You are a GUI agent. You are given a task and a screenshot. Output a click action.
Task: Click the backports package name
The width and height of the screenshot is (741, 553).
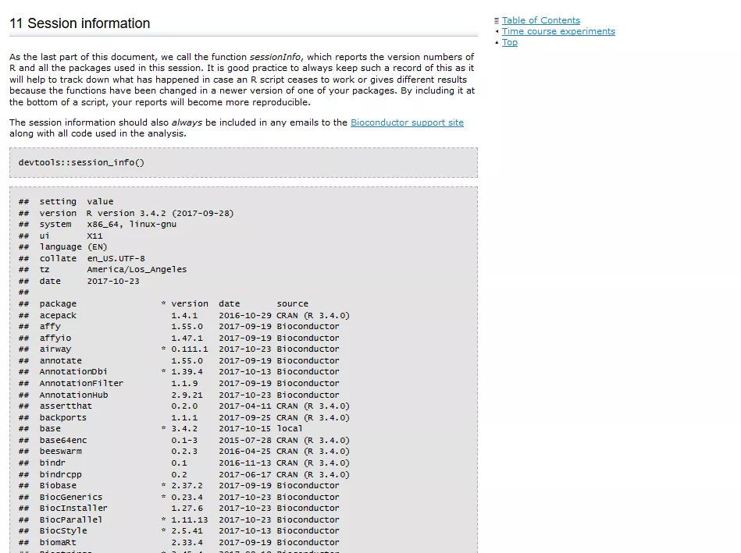pyautogui.click(x=62, y=417)
